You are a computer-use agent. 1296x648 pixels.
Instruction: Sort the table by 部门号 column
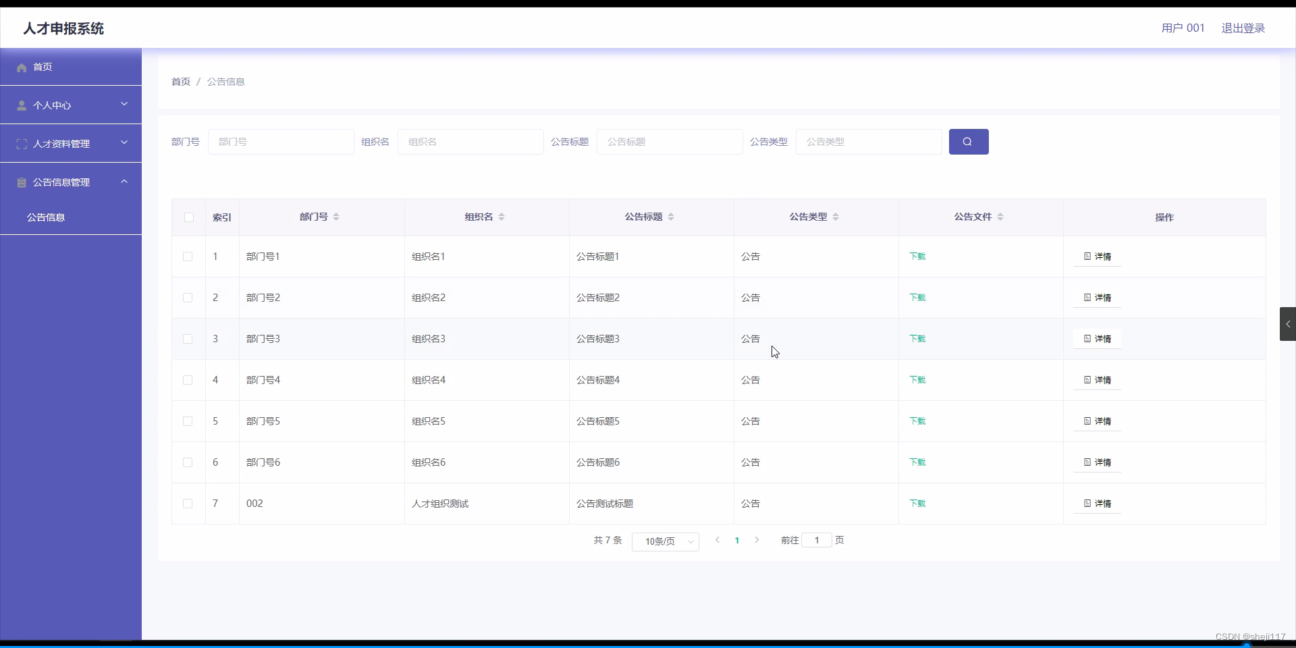click(337, 217)
